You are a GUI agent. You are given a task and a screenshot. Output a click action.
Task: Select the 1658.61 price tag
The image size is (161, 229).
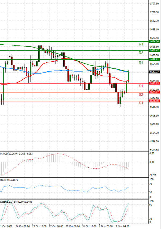154,59
